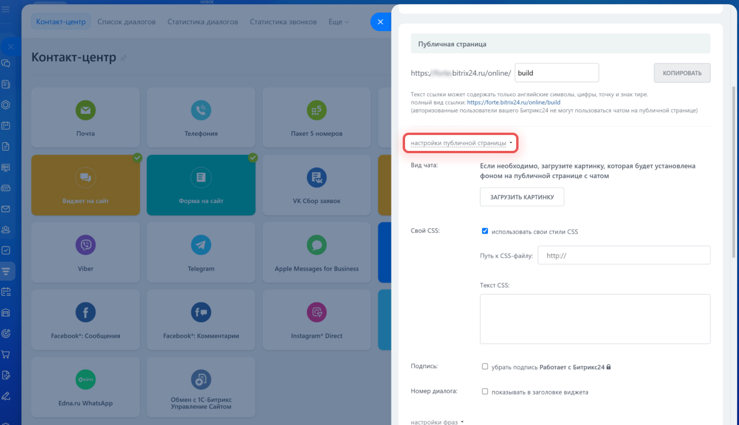Switch to Контакт-центр tab
The width and height of the screenshot is (739, 425).
(61, 22)
